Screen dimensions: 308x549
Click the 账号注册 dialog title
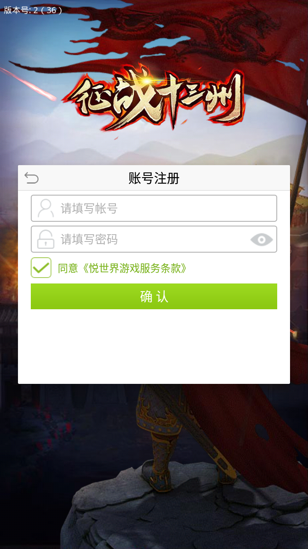(154, 178)
